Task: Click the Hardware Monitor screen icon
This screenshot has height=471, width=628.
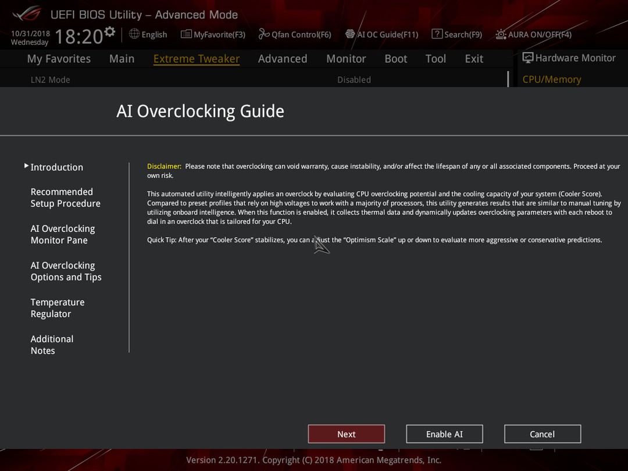Action: click(x=528, y=58)
